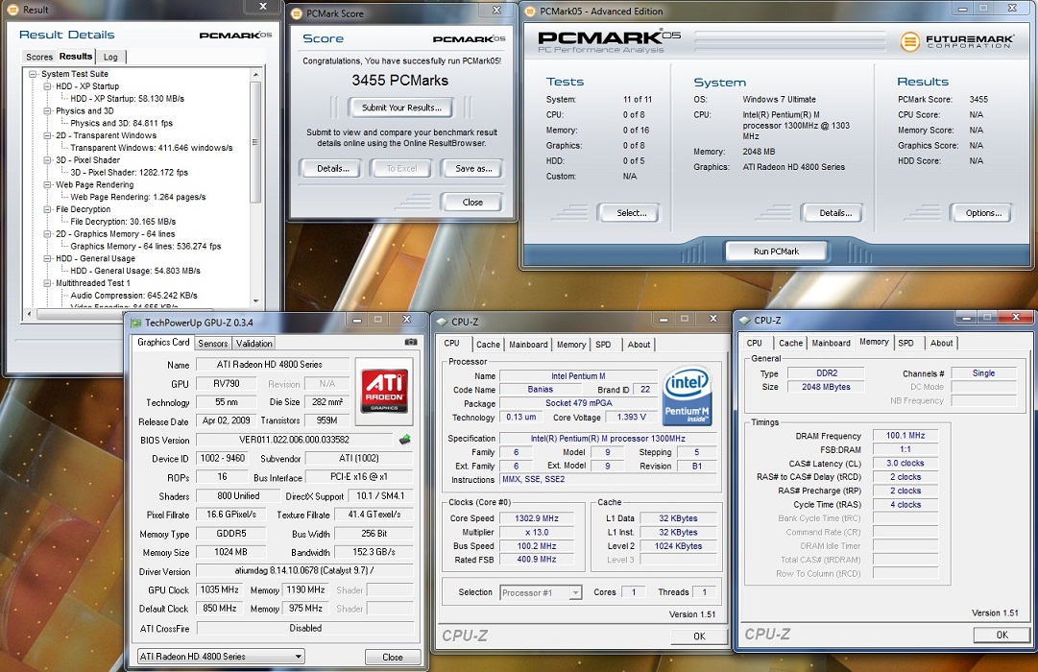This screenshot has height=672, width=1038.
Task: Select 'Web Page Rendering: 1.264 pages/s' row
Action: 137,197
